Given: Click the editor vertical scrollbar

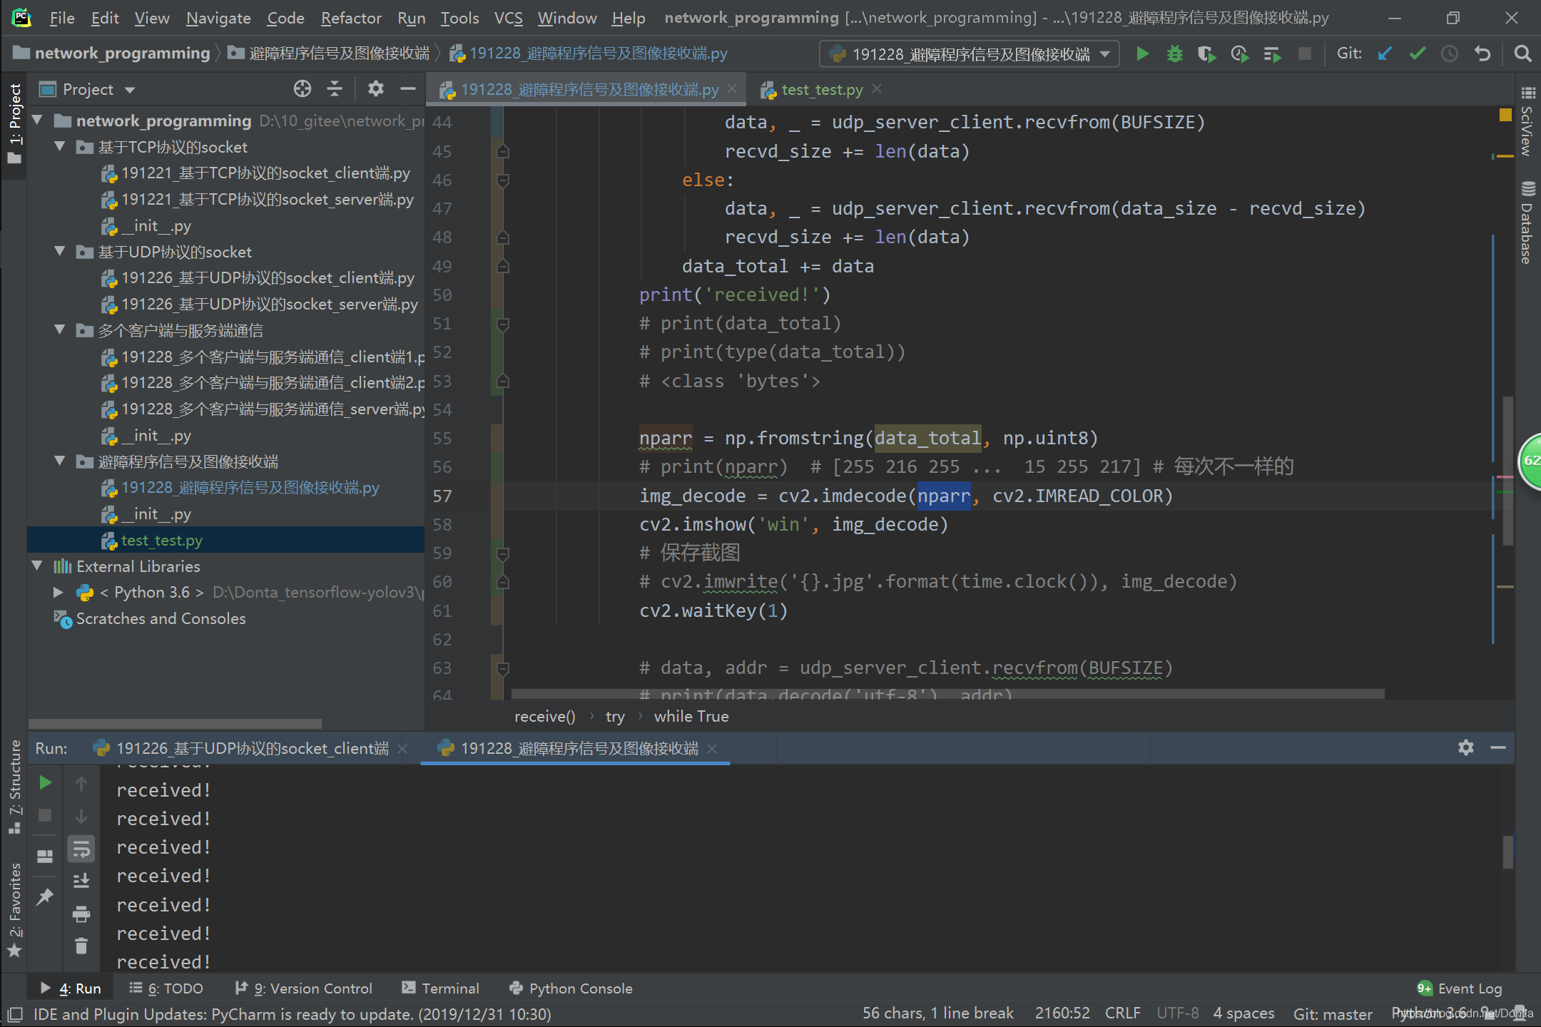Looking at the screenshot, I should (1508, 471).
